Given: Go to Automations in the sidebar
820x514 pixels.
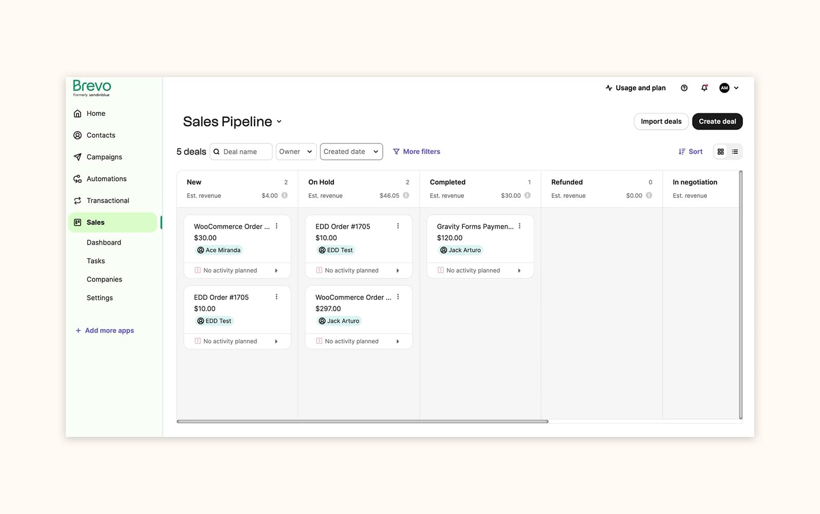Looking at the screenshot, I should tap(106, 179).
